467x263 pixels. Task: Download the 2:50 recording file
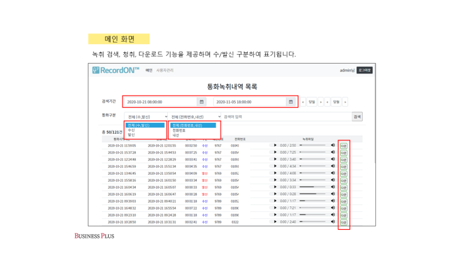(x=344, y=146)
